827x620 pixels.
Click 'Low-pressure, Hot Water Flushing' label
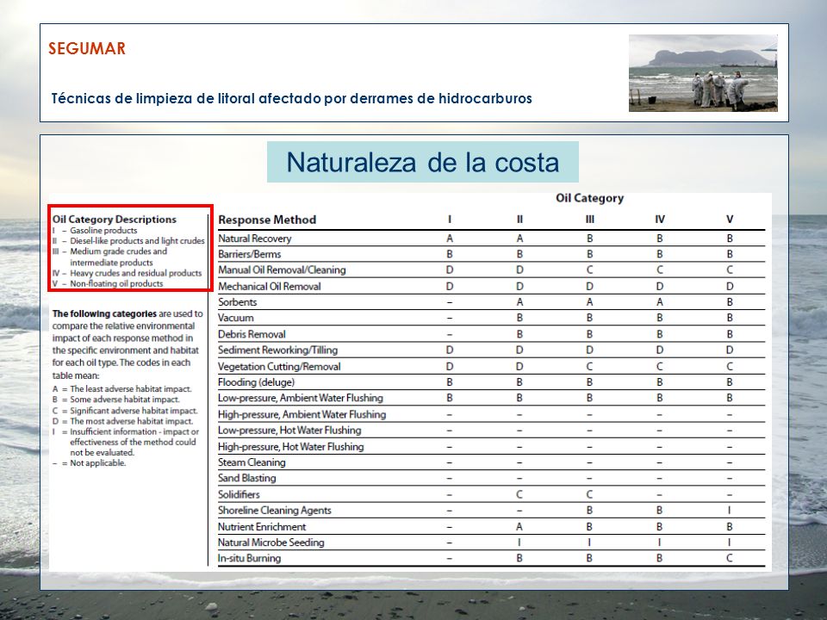click(x=289, y=431)
